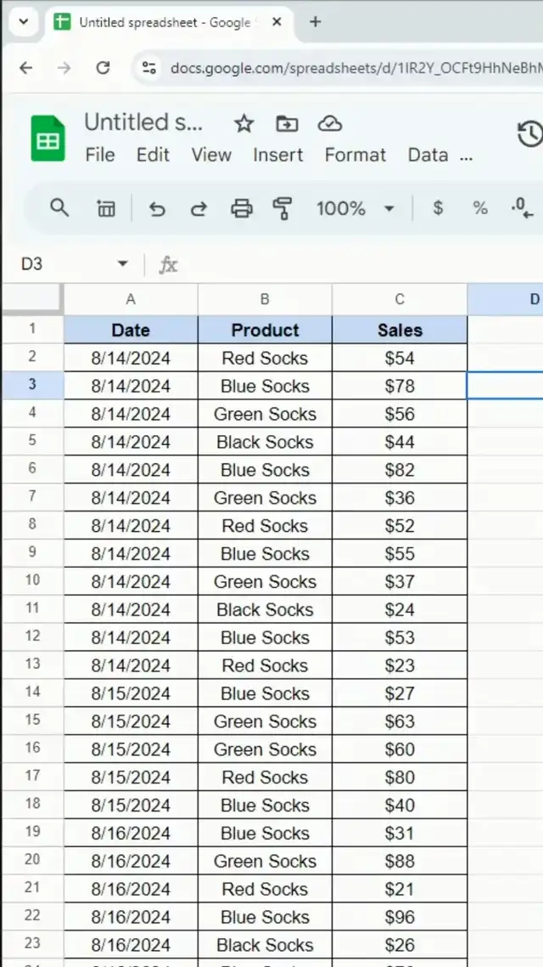Format as percent
The width and height of the screenshot is (543, 967).
(x=480, y=208)
